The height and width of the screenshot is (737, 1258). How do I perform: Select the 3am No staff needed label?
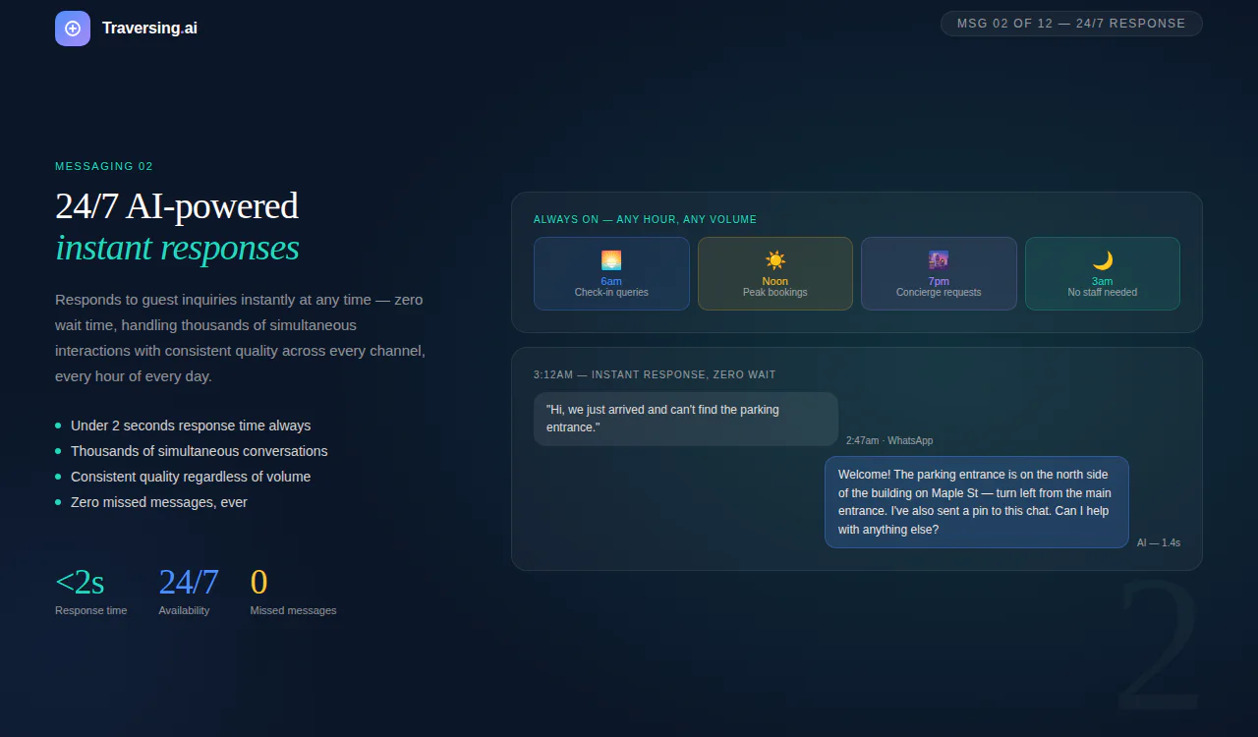pos(1103,287)
